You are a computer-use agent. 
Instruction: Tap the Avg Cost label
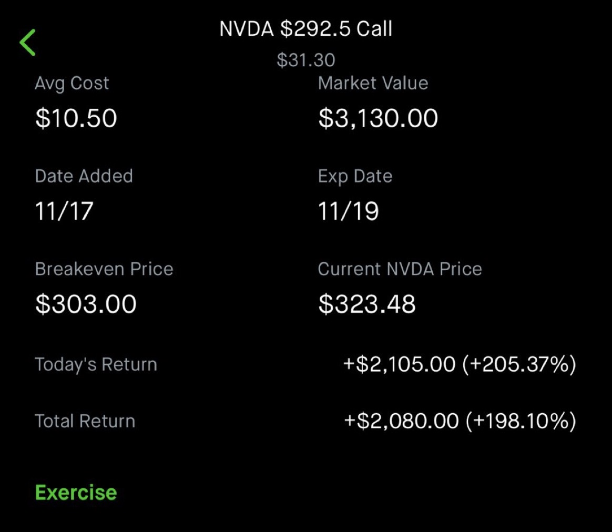click(x=72, y=83)
